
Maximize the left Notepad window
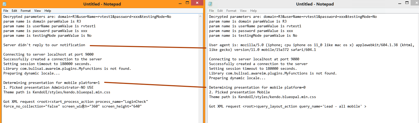(187, 3)
